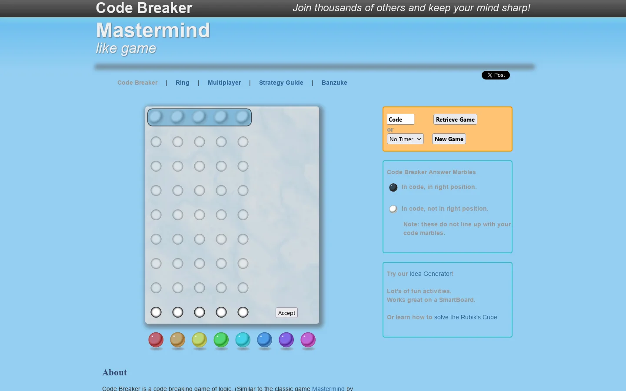Pick the yellow marble
626x391 pixels.
coord(200,340)
